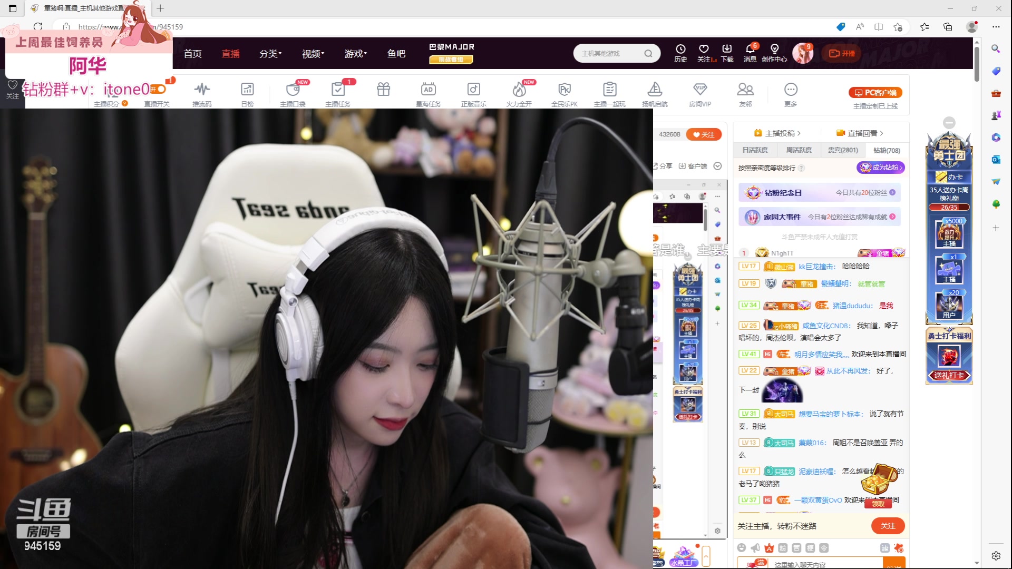This screenshot has width=1012, height=569.
Task: Switch to the 钻粉(708) tab
Action: pos(887,150)
